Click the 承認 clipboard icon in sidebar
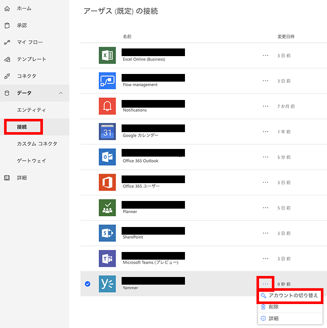The width and height of the screenshot is (327, 328). [7, 26]
